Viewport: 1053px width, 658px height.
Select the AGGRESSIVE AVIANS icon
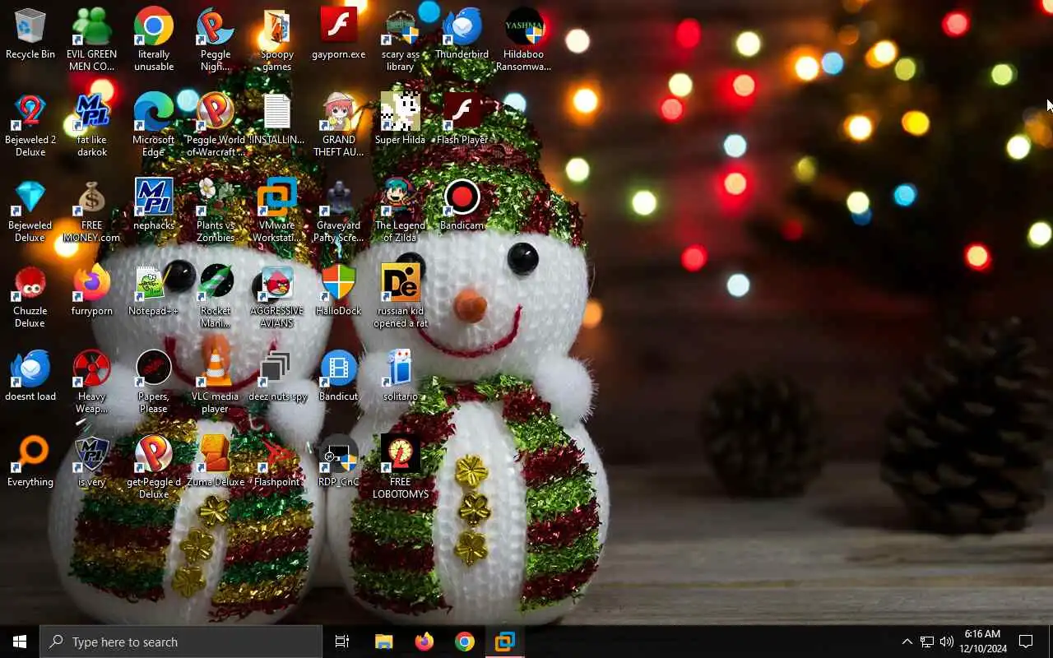(x=277, y=296)
